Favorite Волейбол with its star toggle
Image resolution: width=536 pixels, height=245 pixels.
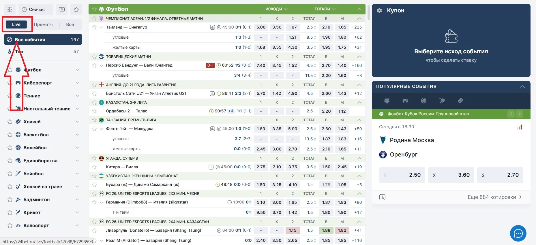click(10, 148)
